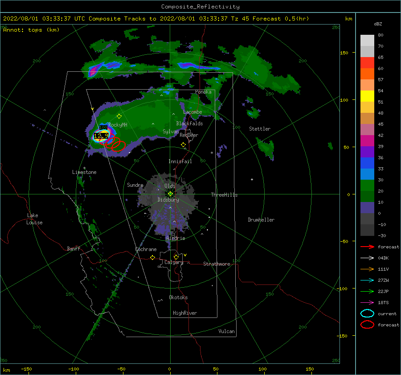Click the 'Annot: tops (km)' text
Viewport: 401px width, 375px height.
[31, 30]
